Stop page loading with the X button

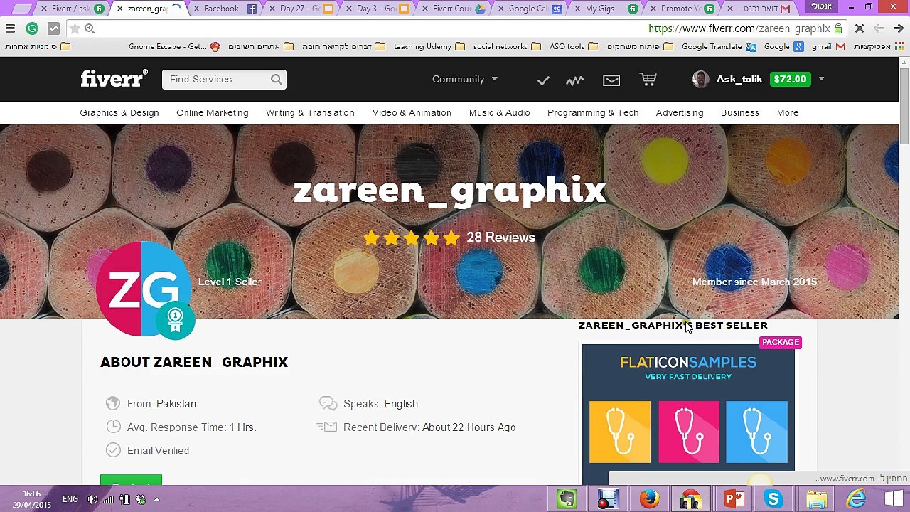(x=859, y=28)
